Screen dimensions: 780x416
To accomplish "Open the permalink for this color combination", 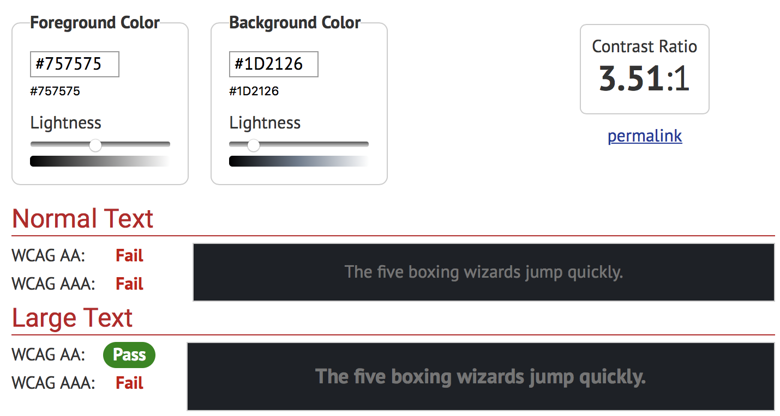I will click(x=644, y=136).
